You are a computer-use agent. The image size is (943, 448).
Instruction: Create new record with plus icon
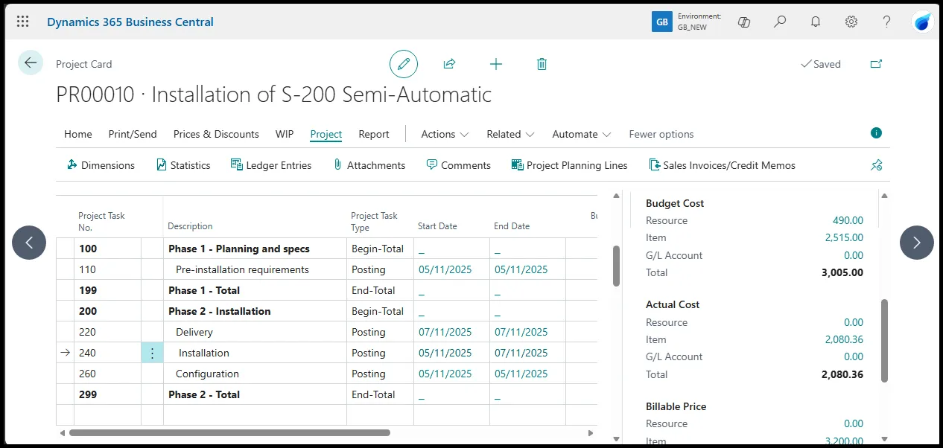496,64
